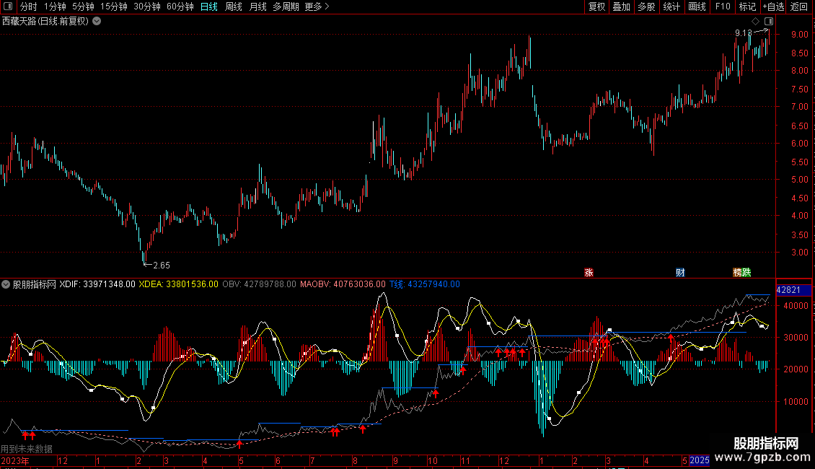
Task: Expand the 更多 periods menu
Action: point(317,6)
